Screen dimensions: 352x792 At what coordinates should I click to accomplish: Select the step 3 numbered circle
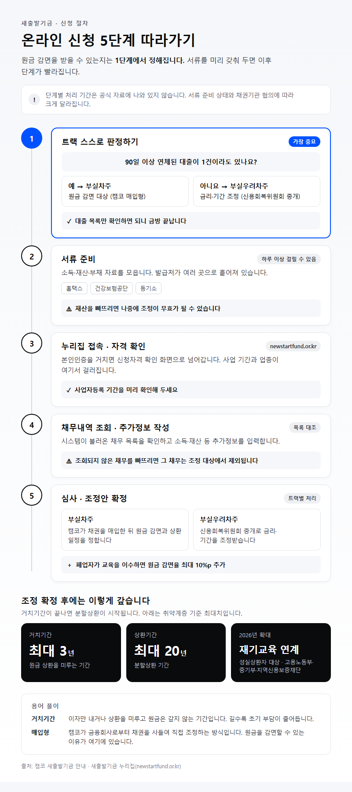pos(32,343)
